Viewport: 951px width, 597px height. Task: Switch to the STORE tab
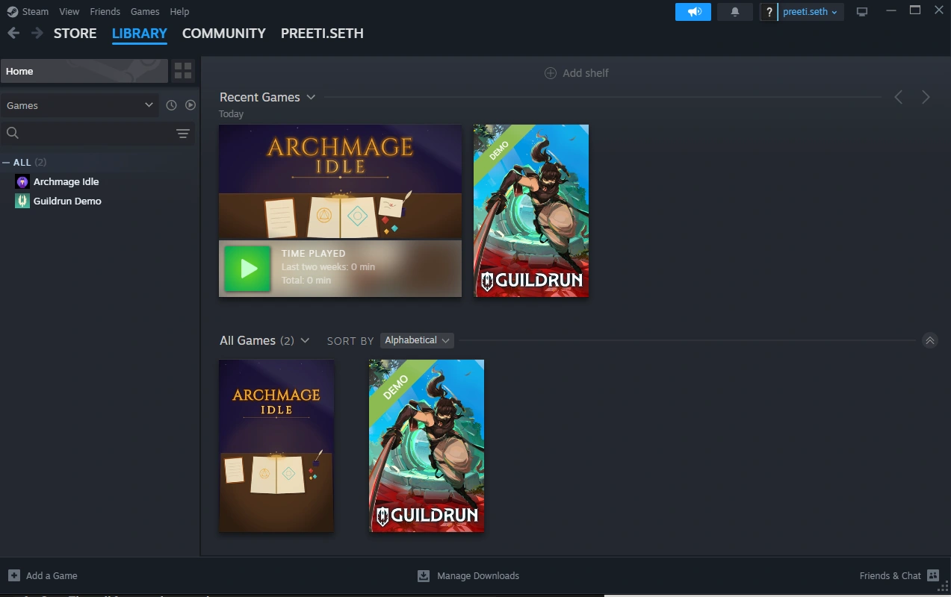(x=75, y=34)
